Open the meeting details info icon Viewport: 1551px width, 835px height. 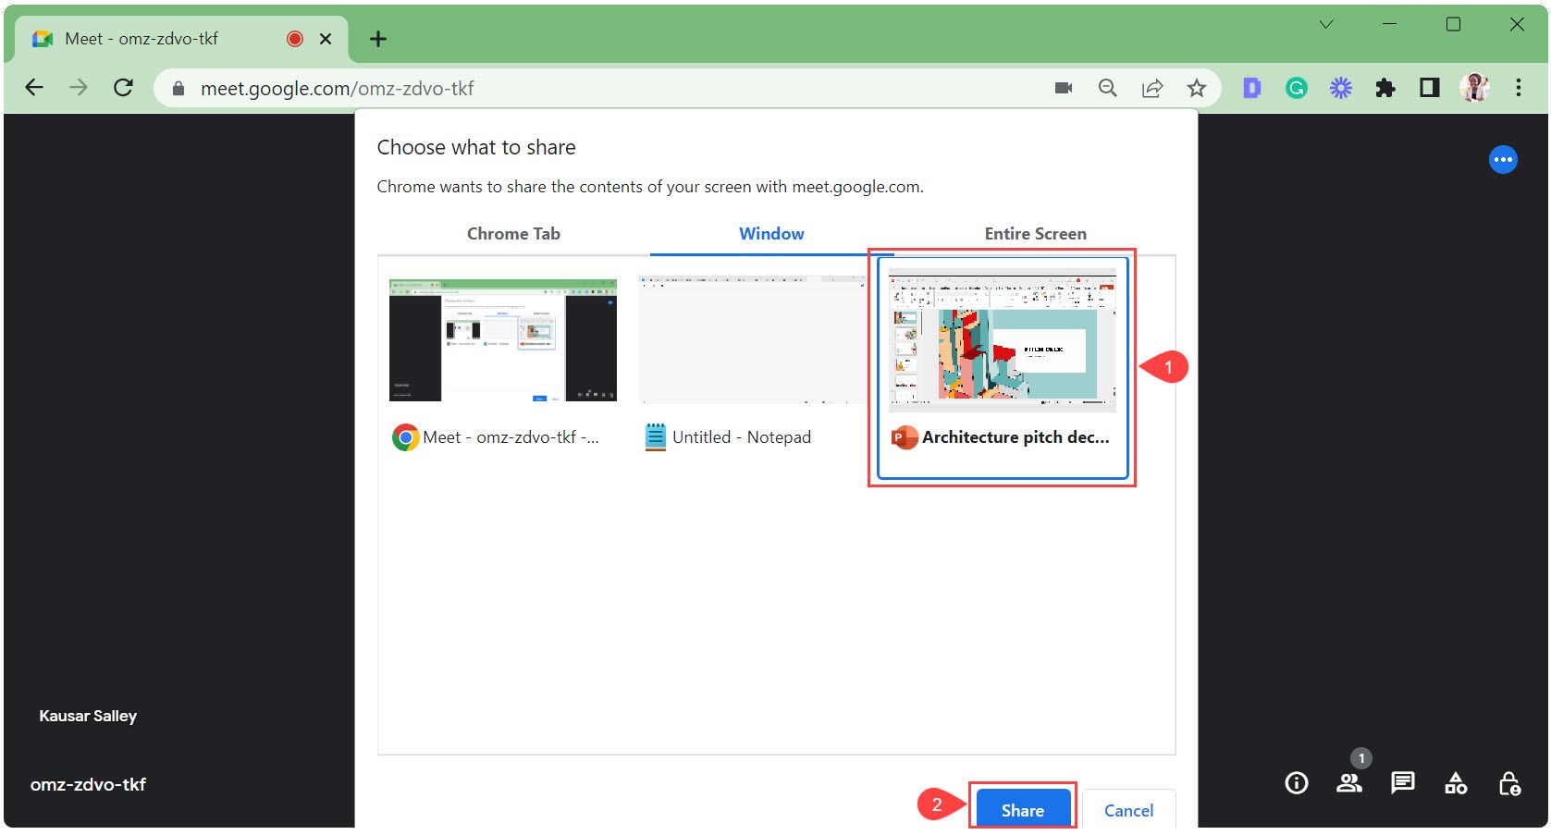[x=1296, y=782]
